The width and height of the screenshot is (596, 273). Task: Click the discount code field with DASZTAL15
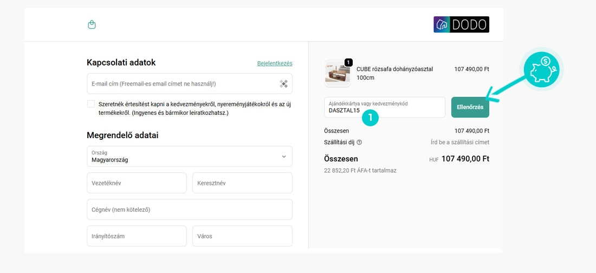click(385, 107)
